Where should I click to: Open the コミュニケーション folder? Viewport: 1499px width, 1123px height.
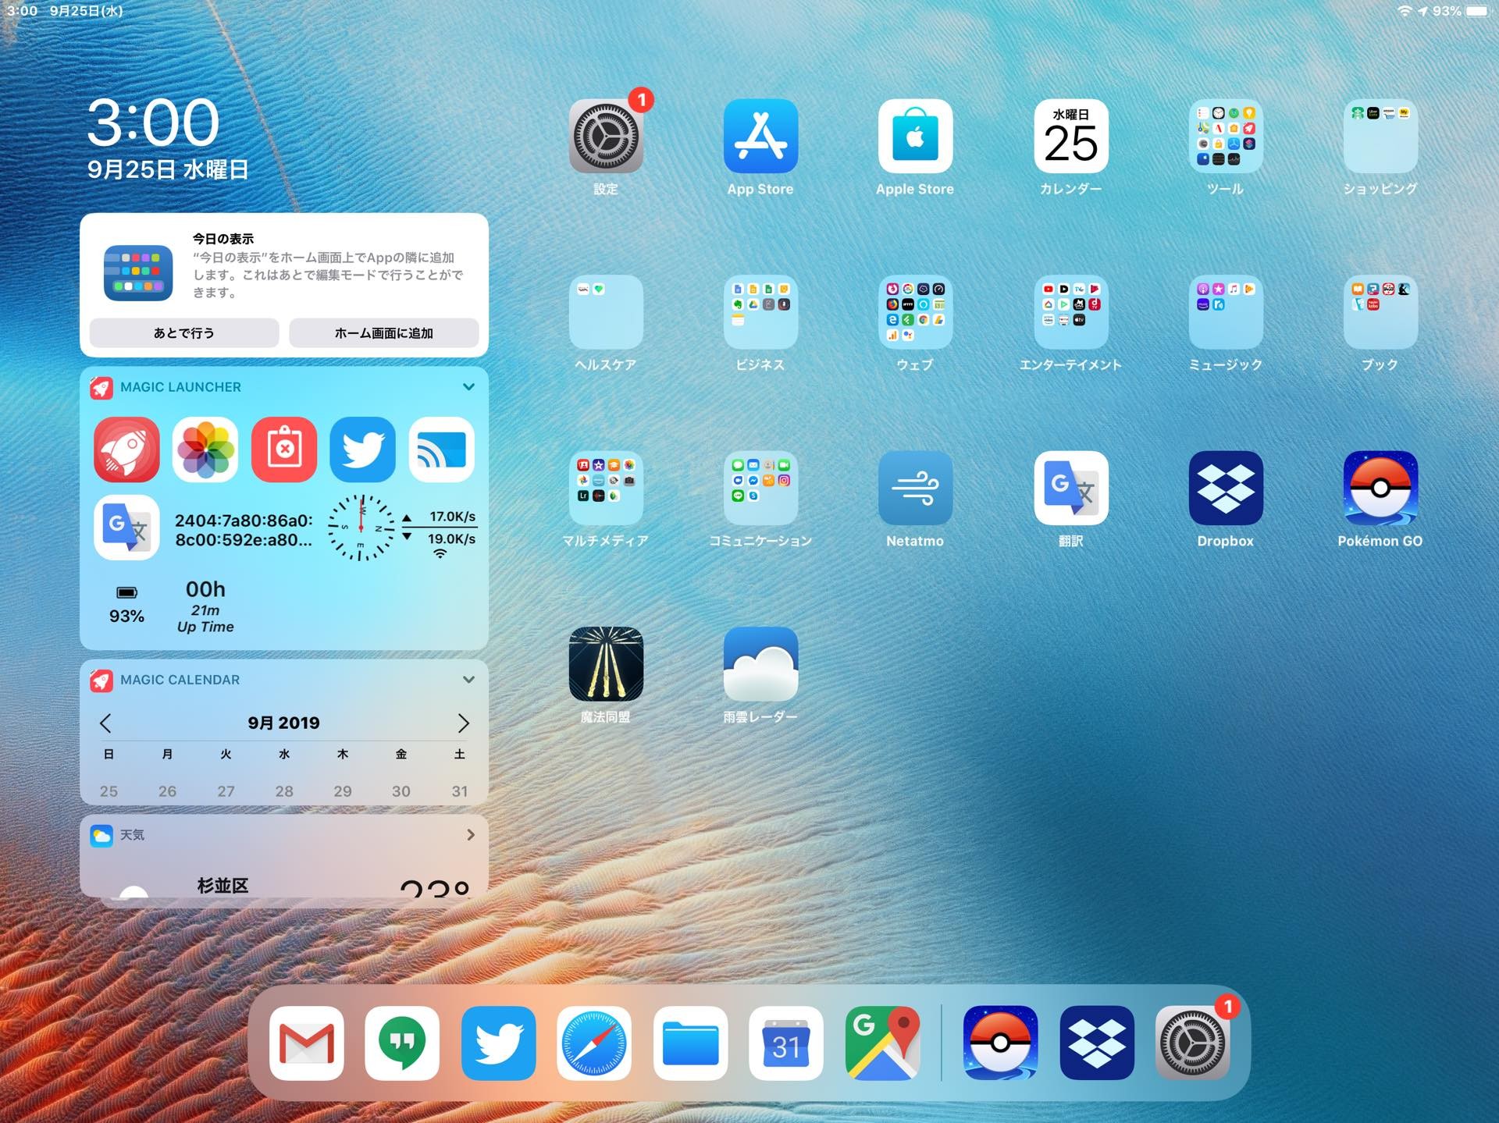coord(760,489)
